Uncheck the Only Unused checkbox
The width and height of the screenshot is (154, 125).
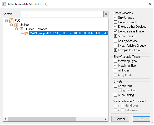pos(115,18)
